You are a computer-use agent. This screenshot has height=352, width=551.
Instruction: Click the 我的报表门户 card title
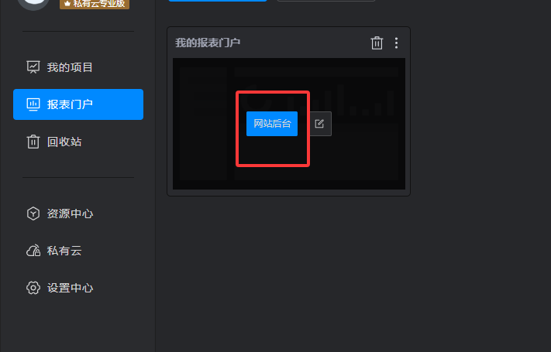(x=208, y=43)
